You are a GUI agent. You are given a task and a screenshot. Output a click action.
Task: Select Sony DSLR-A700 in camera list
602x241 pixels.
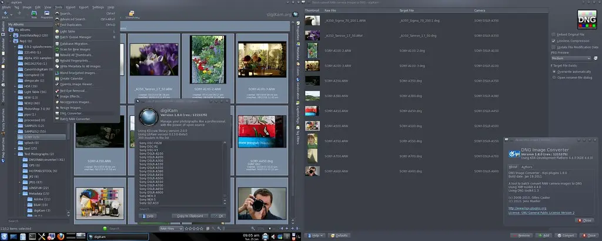(151, 185)
